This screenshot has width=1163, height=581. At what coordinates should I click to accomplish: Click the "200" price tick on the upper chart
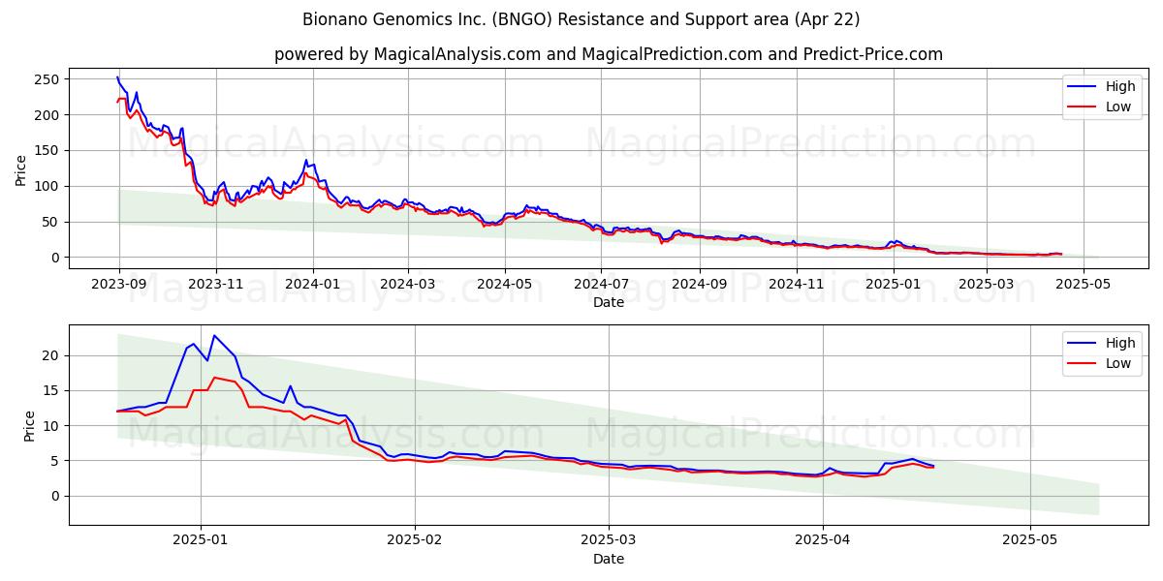pos(47,115)
